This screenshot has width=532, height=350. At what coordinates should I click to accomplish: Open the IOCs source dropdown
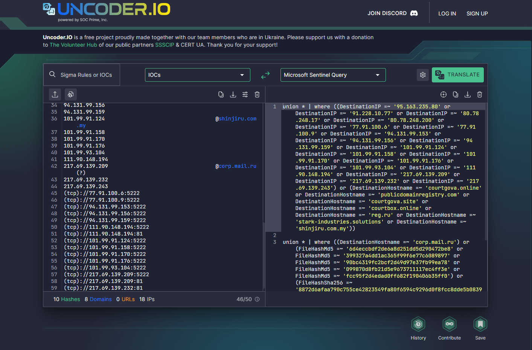[198, 75]
